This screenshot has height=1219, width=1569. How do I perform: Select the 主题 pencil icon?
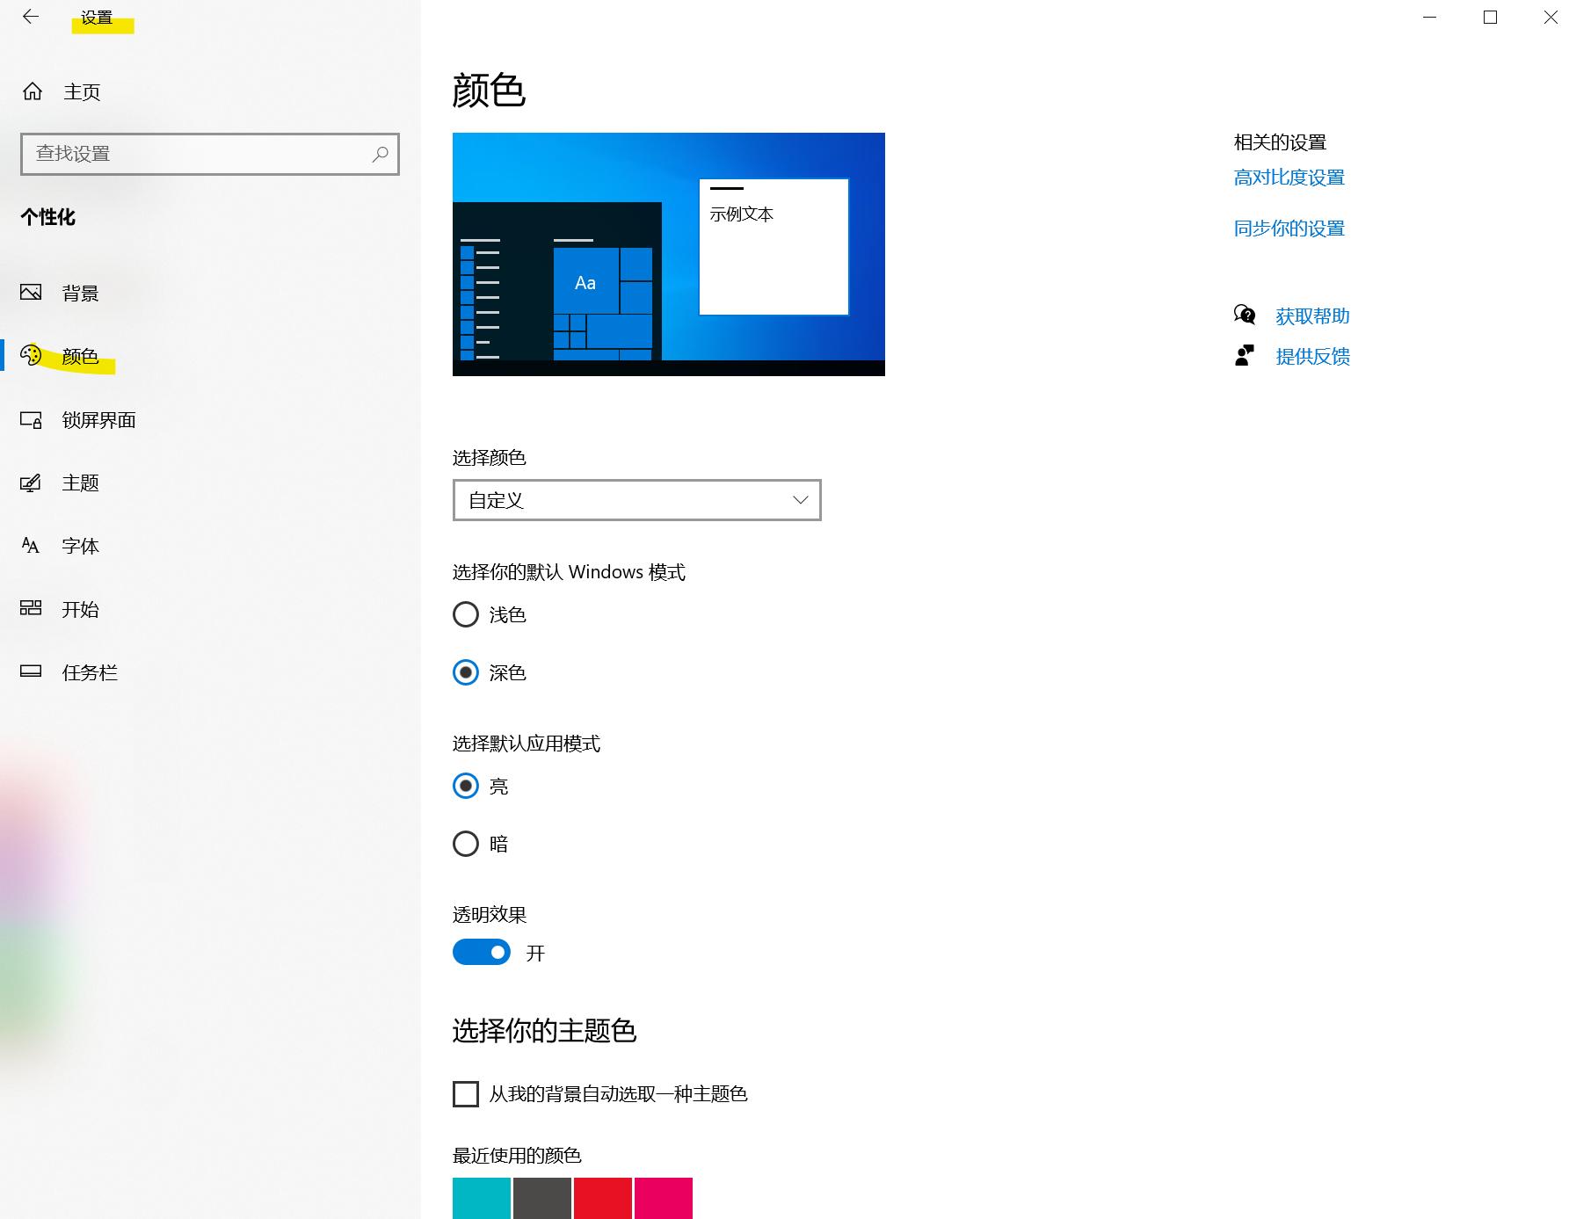tap(32, 483)
